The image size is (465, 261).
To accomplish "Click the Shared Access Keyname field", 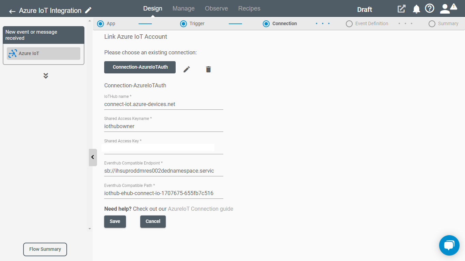I will click(x=164, y=126).
